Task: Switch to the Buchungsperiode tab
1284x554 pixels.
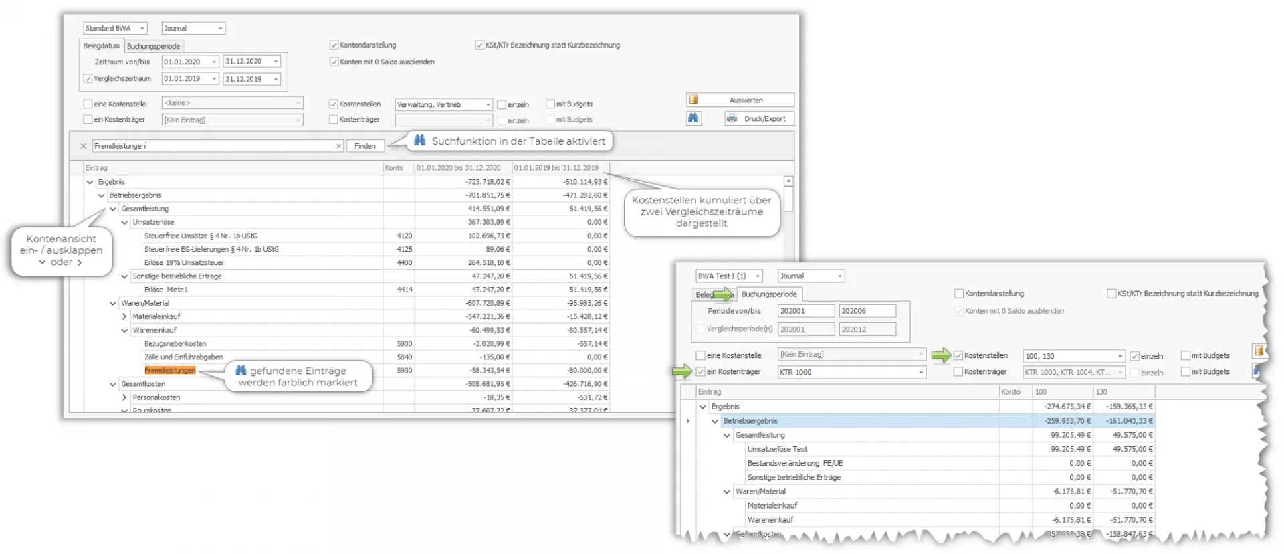Action: (x=153, y=46)
